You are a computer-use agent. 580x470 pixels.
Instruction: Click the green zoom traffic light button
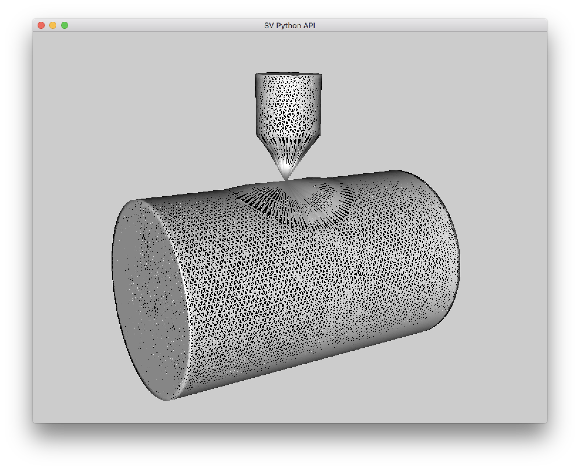click(64, 25)
